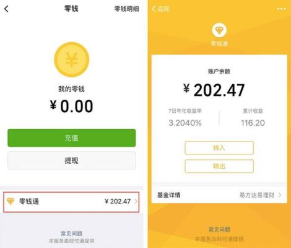Viewport: 291px width, 248px height.
Task: Tap the 返回 back button
Action: pyautogui.click(x=160, y=9)
